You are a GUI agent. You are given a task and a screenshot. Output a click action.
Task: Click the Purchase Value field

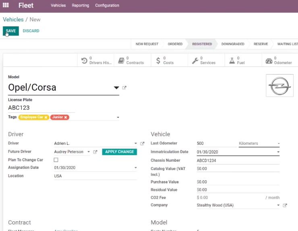tap(238, 182)
